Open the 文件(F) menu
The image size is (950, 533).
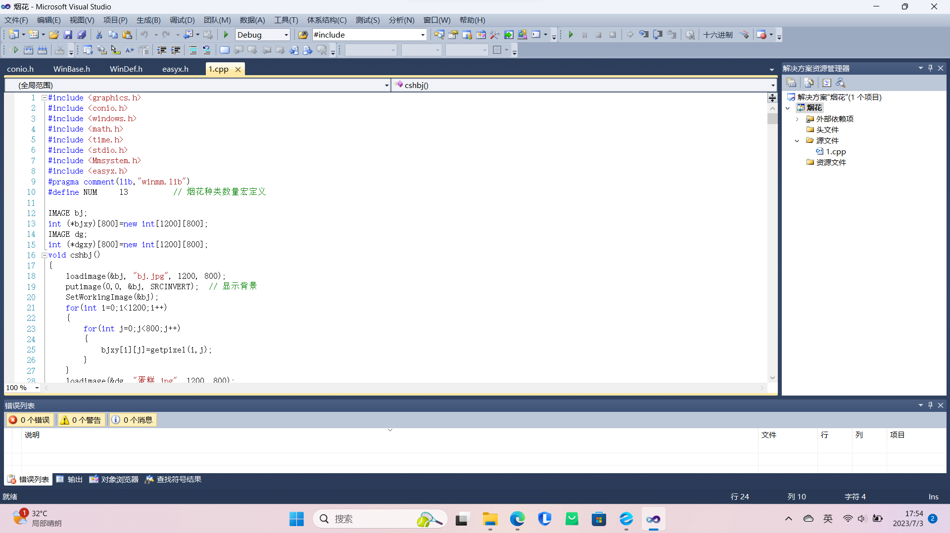[x=16, y=20]
